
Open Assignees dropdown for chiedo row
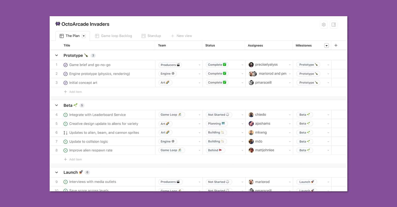(290, 115)
